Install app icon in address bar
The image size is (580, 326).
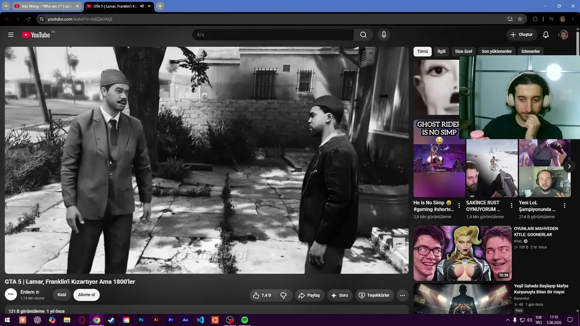point(510,19)
